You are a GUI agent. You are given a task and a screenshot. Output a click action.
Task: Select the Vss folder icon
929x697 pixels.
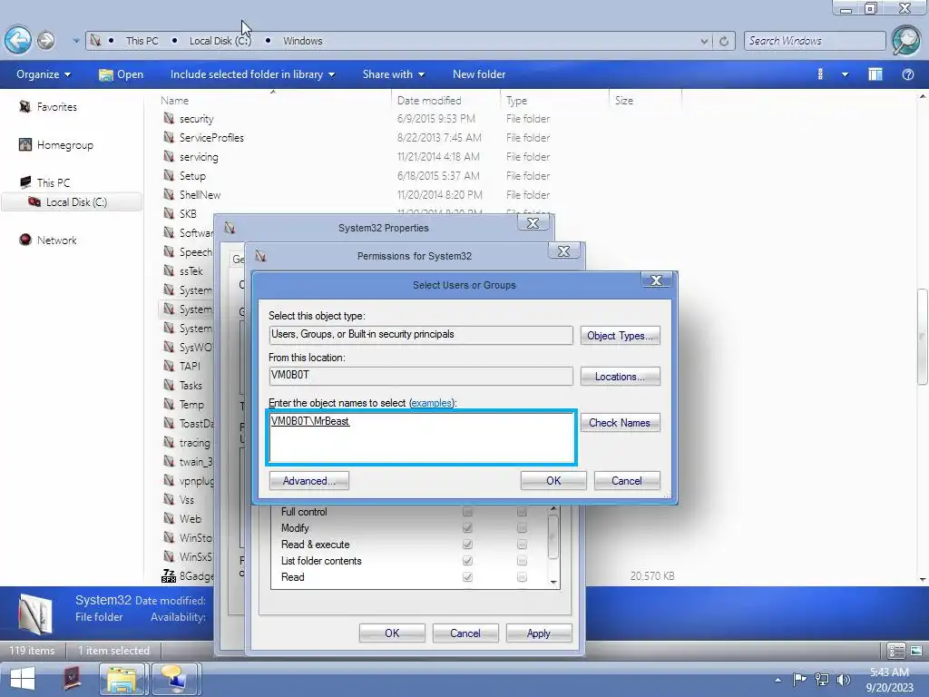(x=169, y=500)
